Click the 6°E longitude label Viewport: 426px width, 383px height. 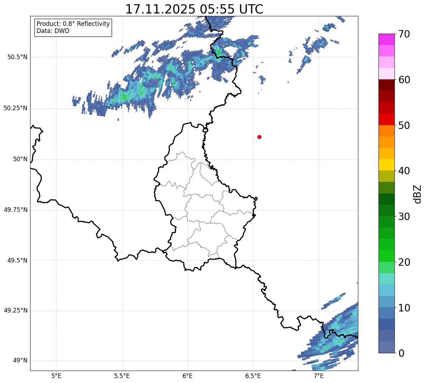click(x=187, y=376)
